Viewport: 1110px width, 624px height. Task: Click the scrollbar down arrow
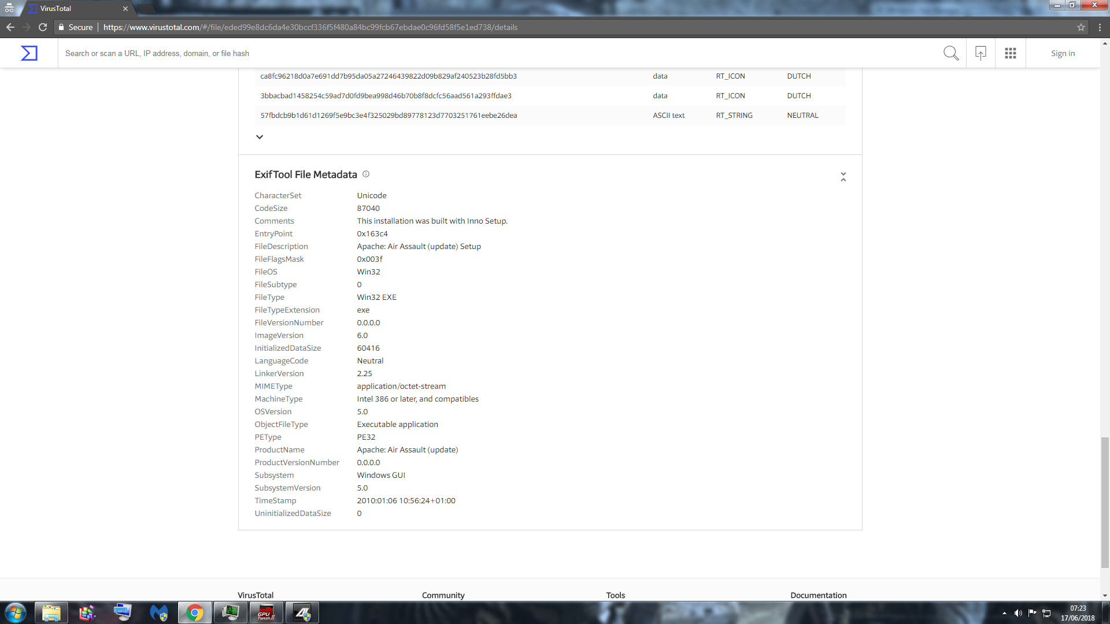[1105, 596]
